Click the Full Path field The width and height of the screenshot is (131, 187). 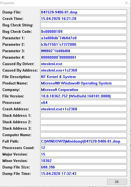point(84,141)
